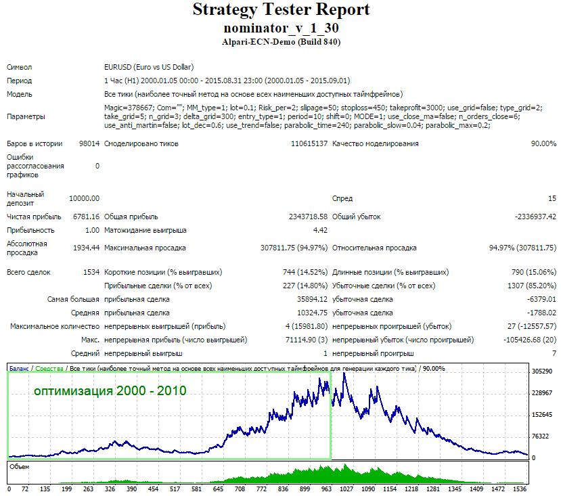Click the Качество моделирования label
This screenshot has width=561, height=496.
point(376,144)
